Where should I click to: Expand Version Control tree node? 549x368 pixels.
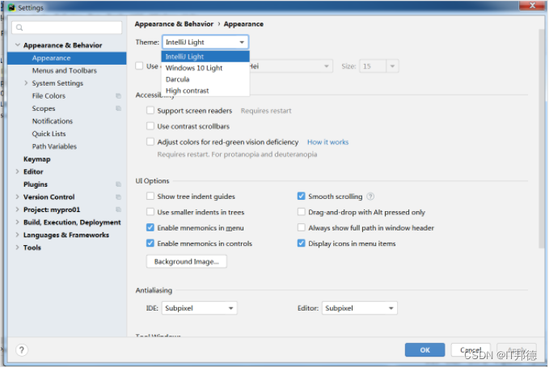pyautogui.click(x=18, y=197)
